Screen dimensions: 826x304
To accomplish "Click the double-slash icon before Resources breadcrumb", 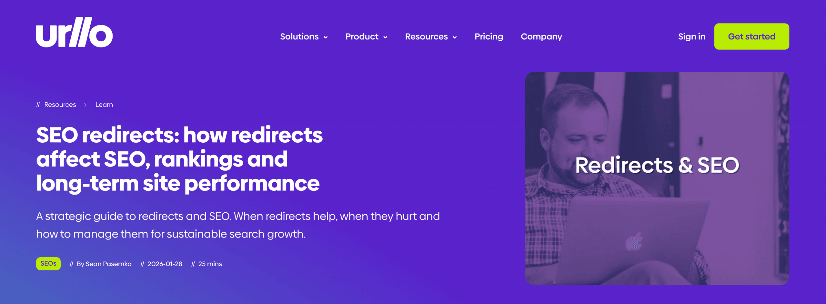I will 38,105.
